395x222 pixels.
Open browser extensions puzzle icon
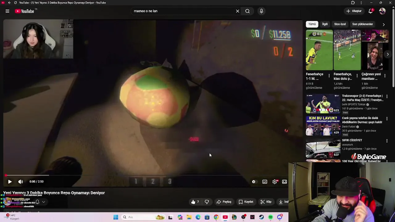click(x=353, y=2)
